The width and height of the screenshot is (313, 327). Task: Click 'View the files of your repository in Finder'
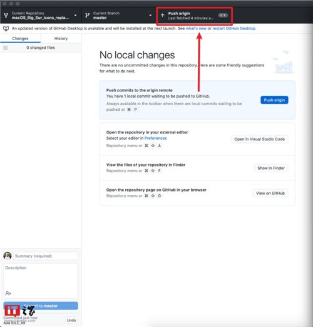(146, 165)
